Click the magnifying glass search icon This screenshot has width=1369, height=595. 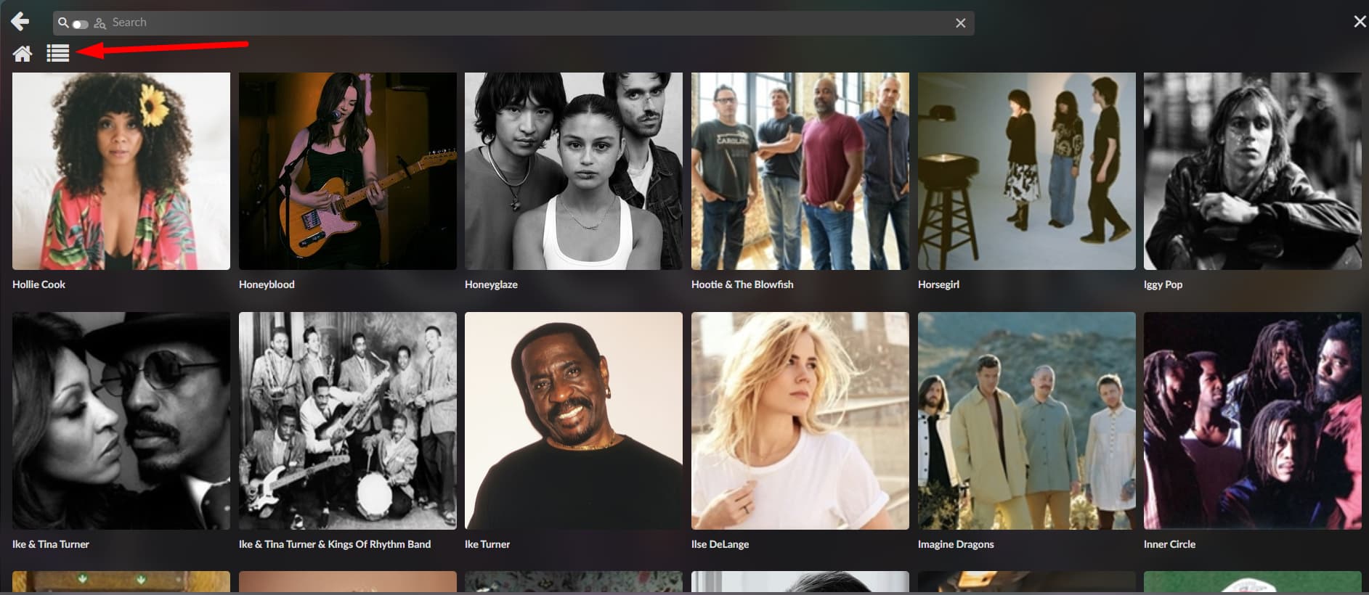coord(63,22)
